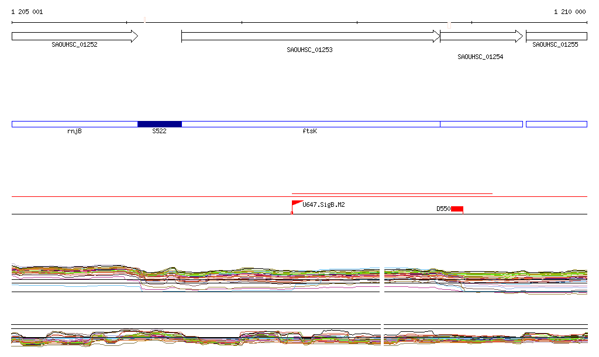Click the lower expression profile plot
Image resolution: width=599 pixels, height=357 pixels.
tap(298, 338)
